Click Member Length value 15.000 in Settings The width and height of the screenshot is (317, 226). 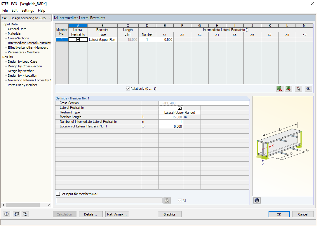click(171, 117)
